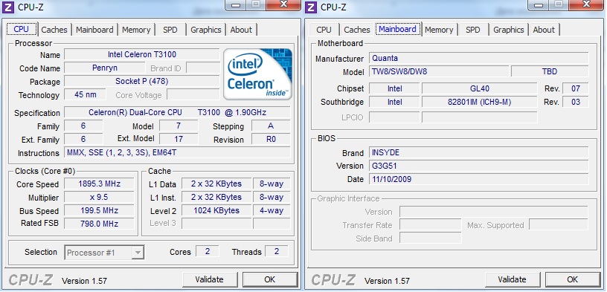The height and width of the screenshot is (292, 607).
Task: Click the Southbridge Rev. value 03
Action: [x=576, y=102]
